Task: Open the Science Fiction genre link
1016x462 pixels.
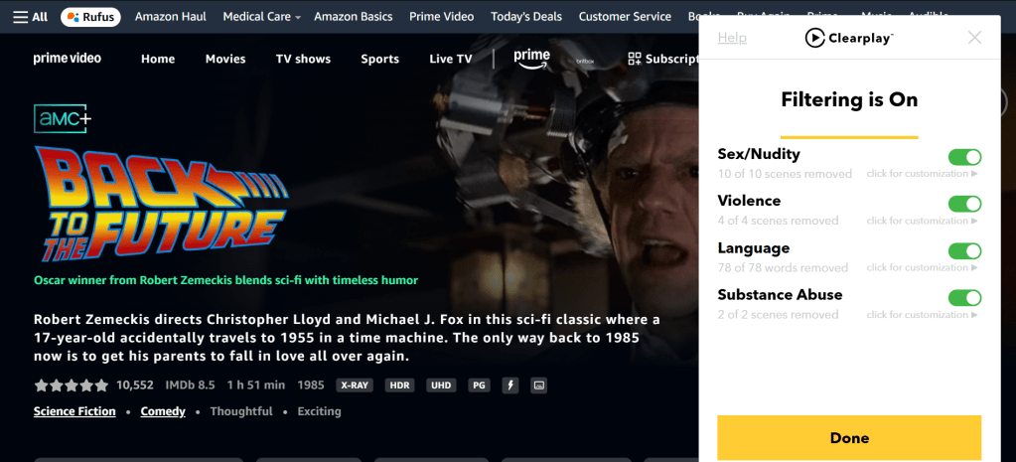Action: [x=74, y=411]
